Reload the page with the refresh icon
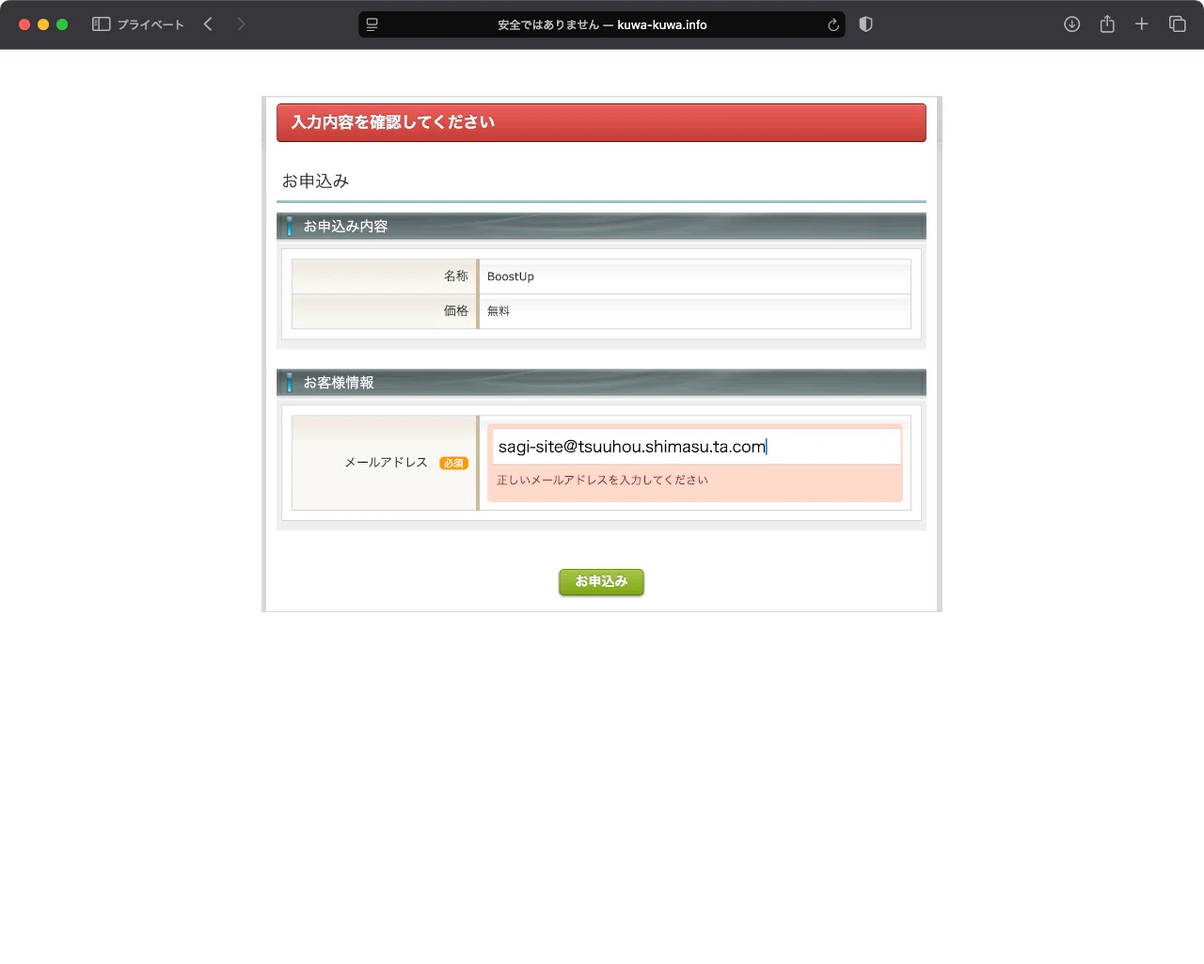1204x964 pixels. coord(832,24)
